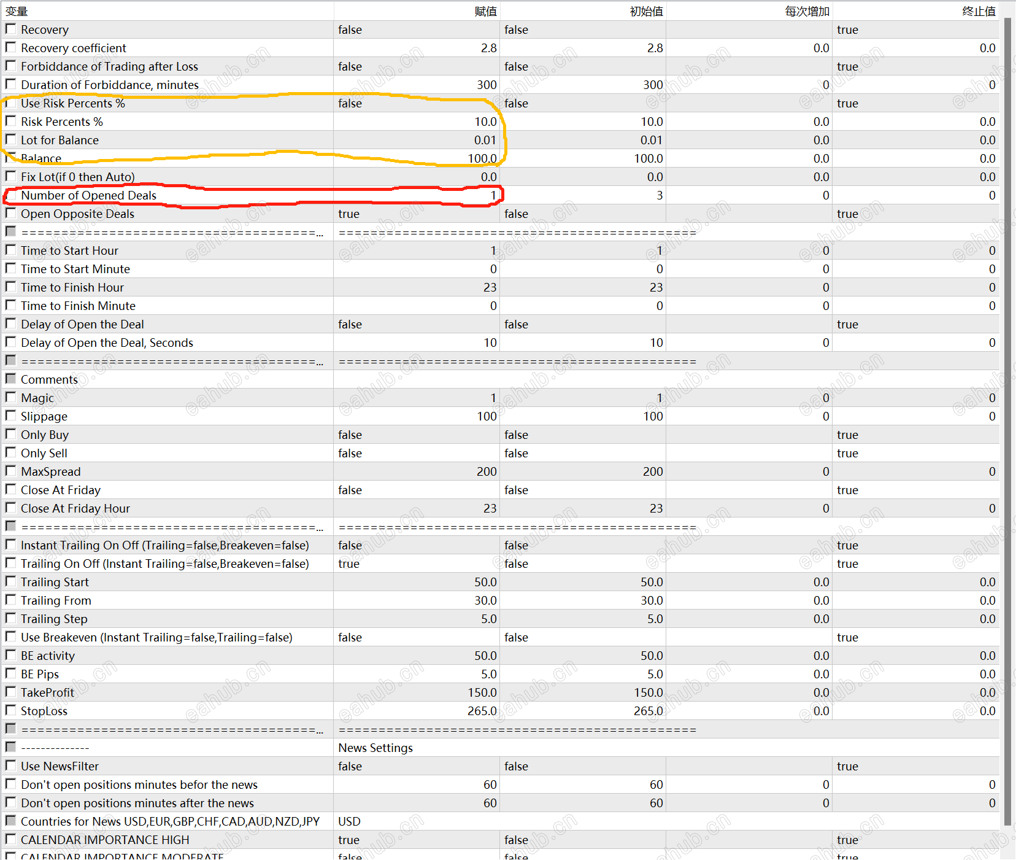Select the Comments row label
This screenshot has width=1016, height=860.
coord(49,379)
